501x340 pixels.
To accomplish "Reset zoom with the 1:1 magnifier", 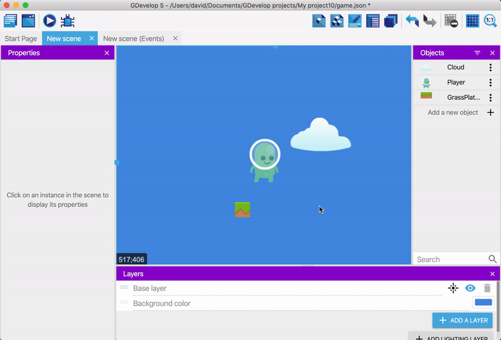I will [490, 21].
